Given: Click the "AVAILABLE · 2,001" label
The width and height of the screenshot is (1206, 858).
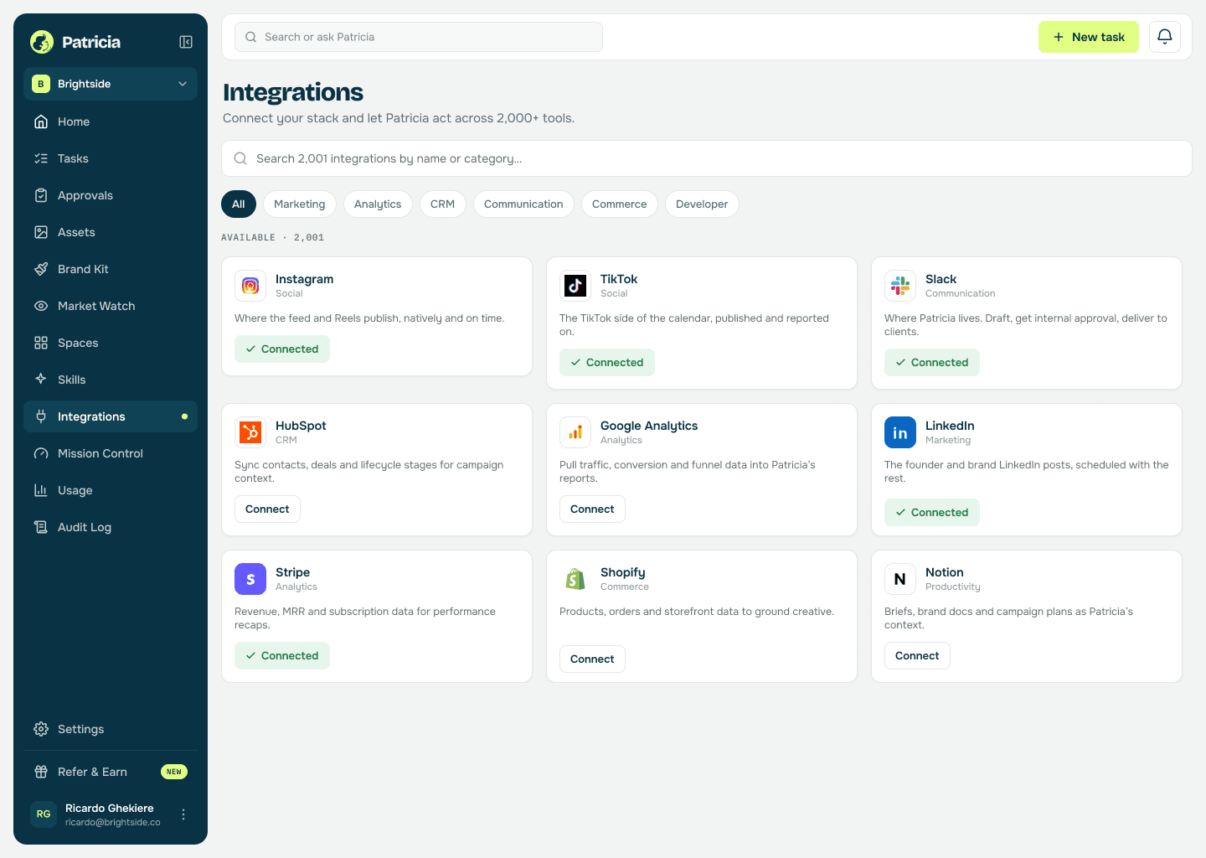Looking at the screenshot, I should coord(272,238).
